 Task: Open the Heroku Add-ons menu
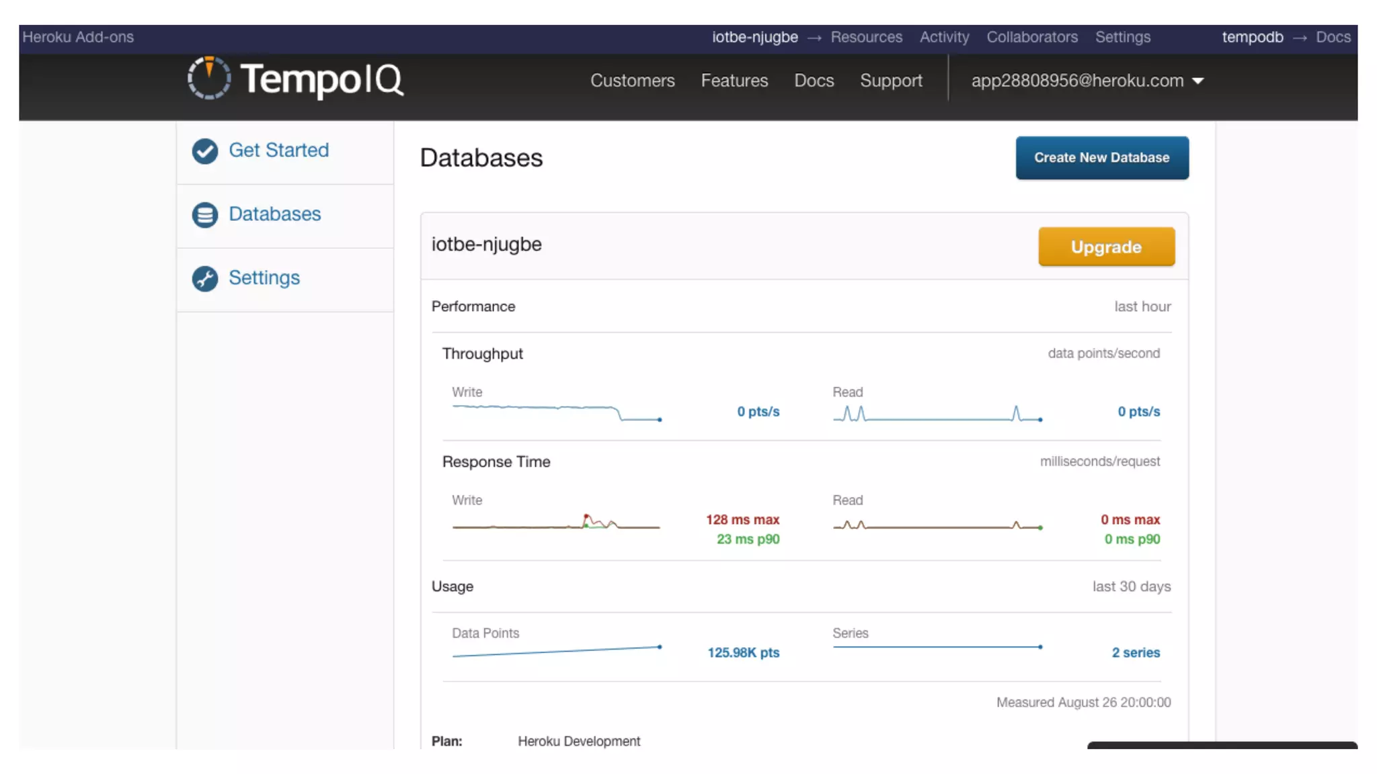(78, 37)
